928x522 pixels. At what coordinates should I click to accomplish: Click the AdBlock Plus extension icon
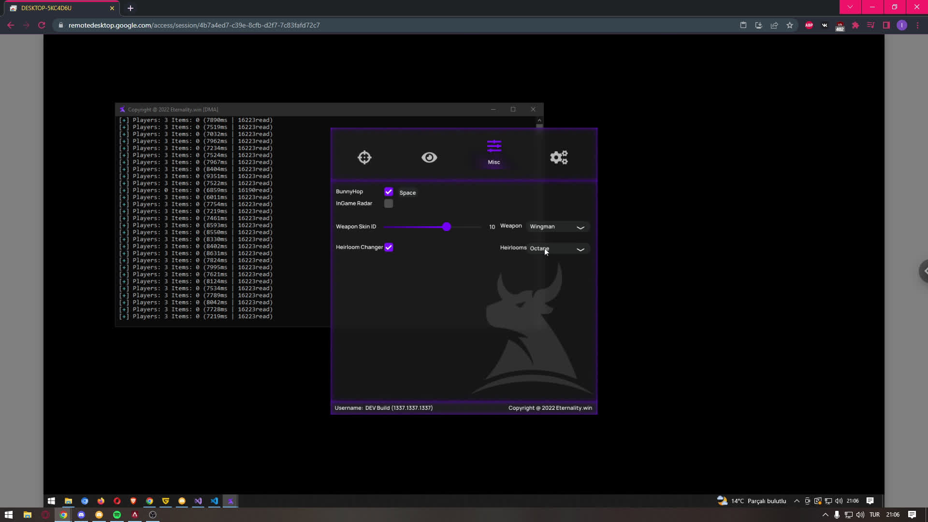pyautogui.click(x=809, y=25)
